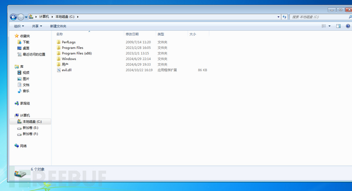Click the 网络 icon in sidebar
352x191 pixels.
pos(17,146)
